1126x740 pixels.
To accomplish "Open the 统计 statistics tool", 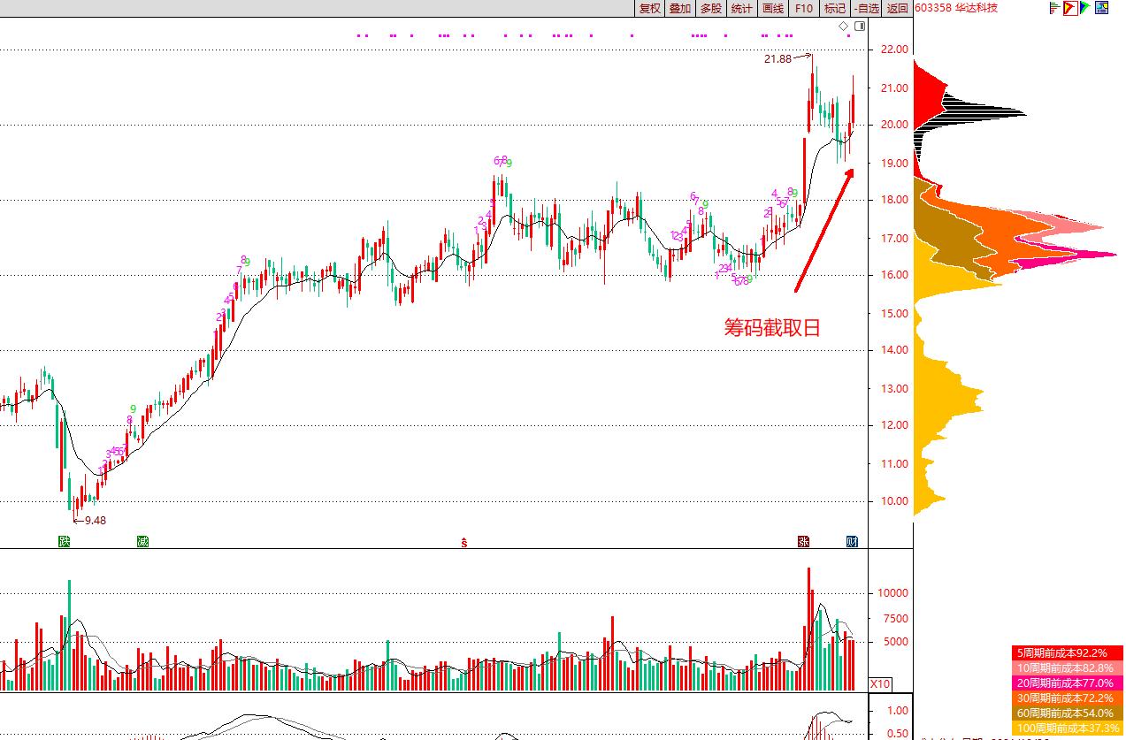I will (742, 8).
